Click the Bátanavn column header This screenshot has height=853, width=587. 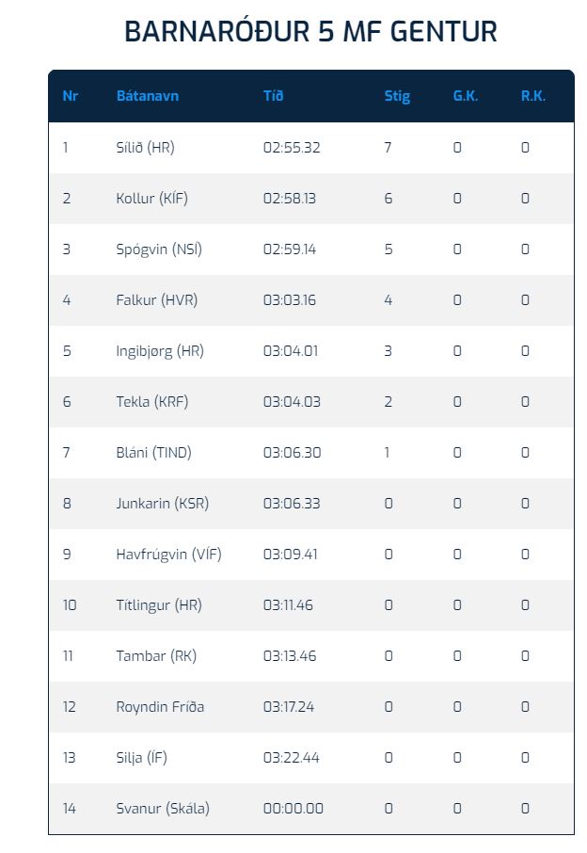coord(147,96)
